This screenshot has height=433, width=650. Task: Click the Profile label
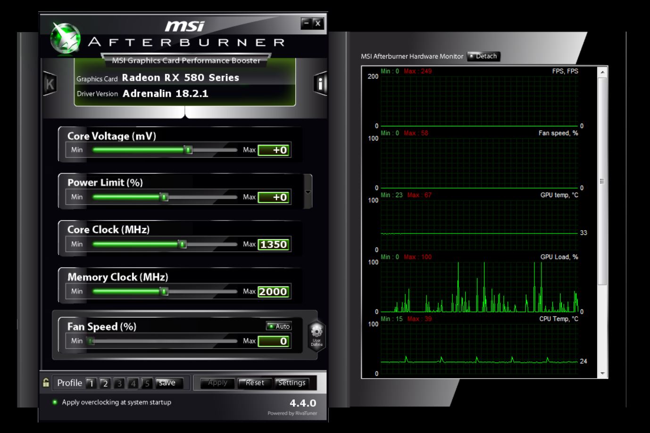(x=70, y=383)
